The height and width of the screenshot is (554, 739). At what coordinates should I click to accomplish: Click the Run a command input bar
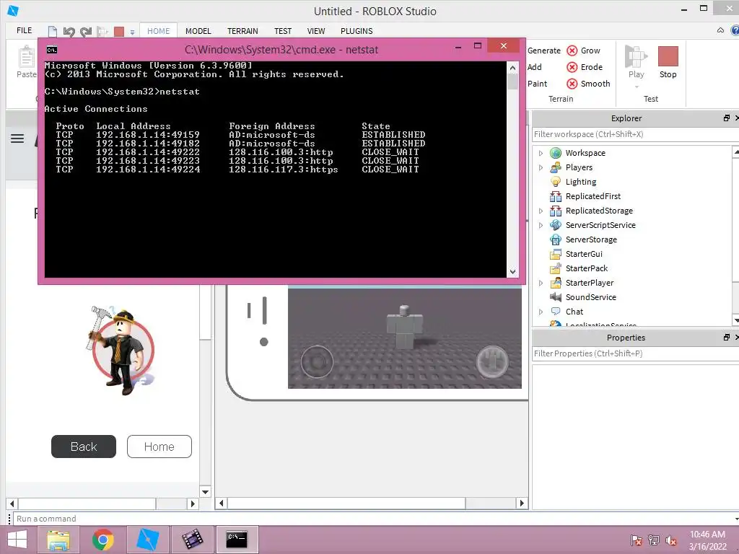click(x=375, y=519)
